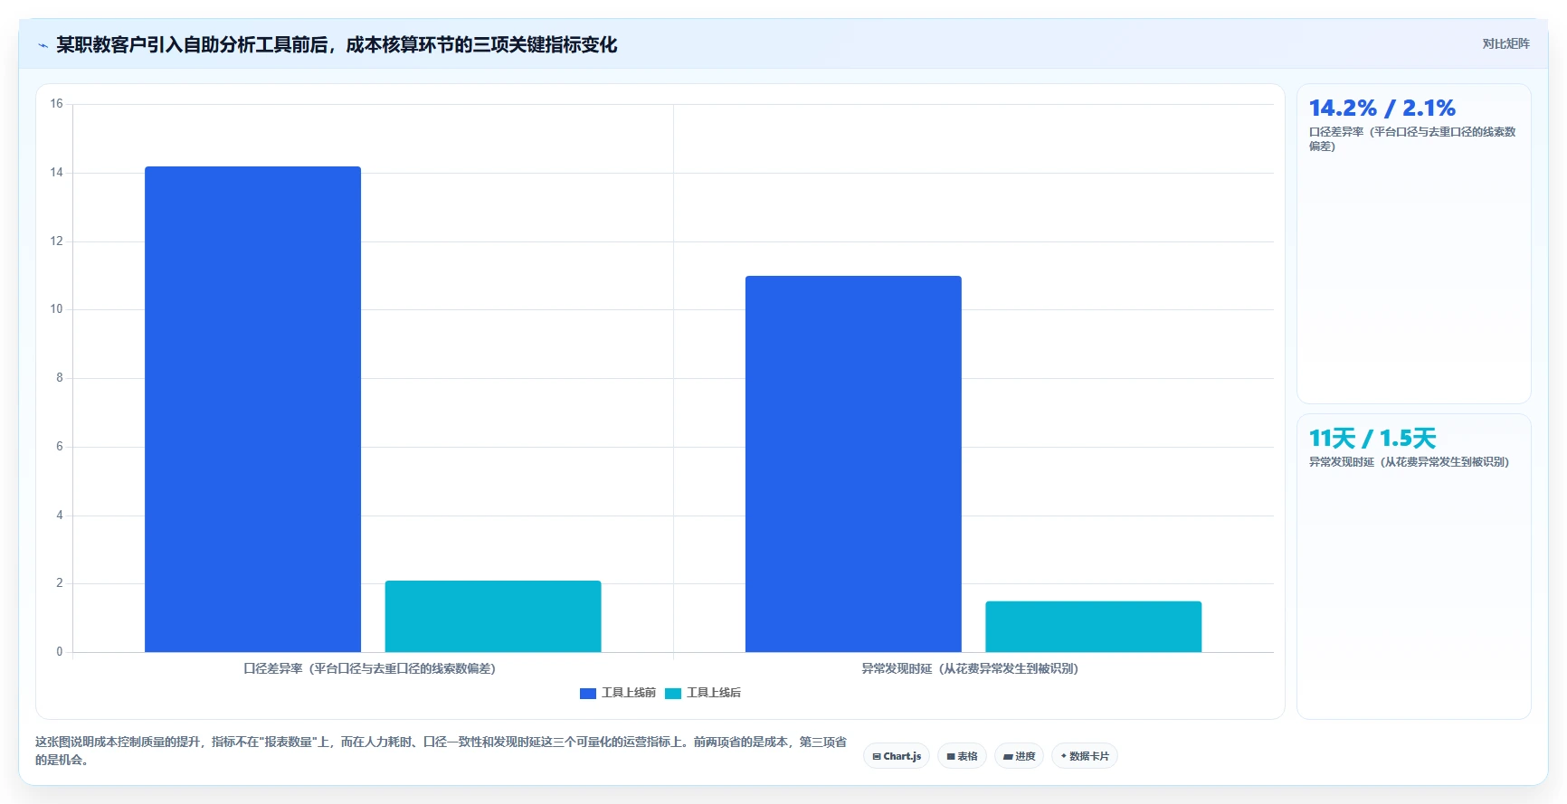Viewport: 1567px width, 804px height.
Task: Click the y-axis tick label 16
Action: tap(56, 104)
